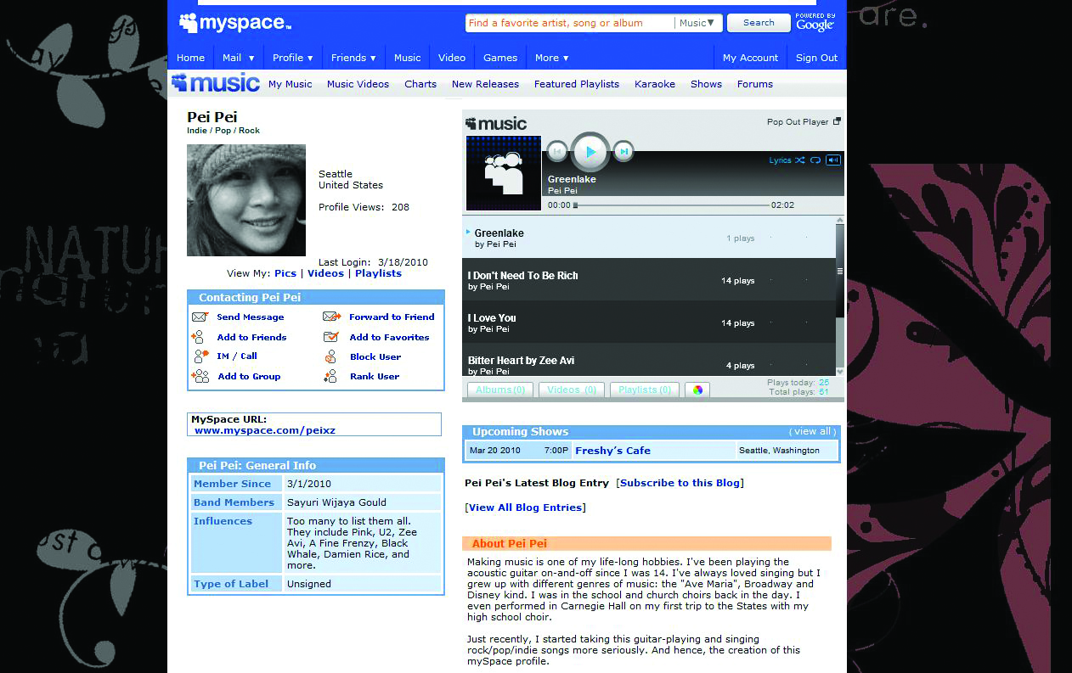Select the song I Don't Need To Be Rich
This screenshot has height=673, width=1072.
(x=649, y=280)
